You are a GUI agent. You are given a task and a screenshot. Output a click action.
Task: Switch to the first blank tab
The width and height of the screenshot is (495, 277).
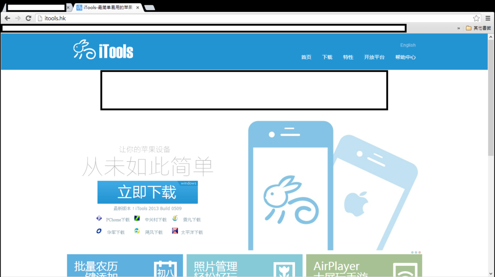pos(36,8)
